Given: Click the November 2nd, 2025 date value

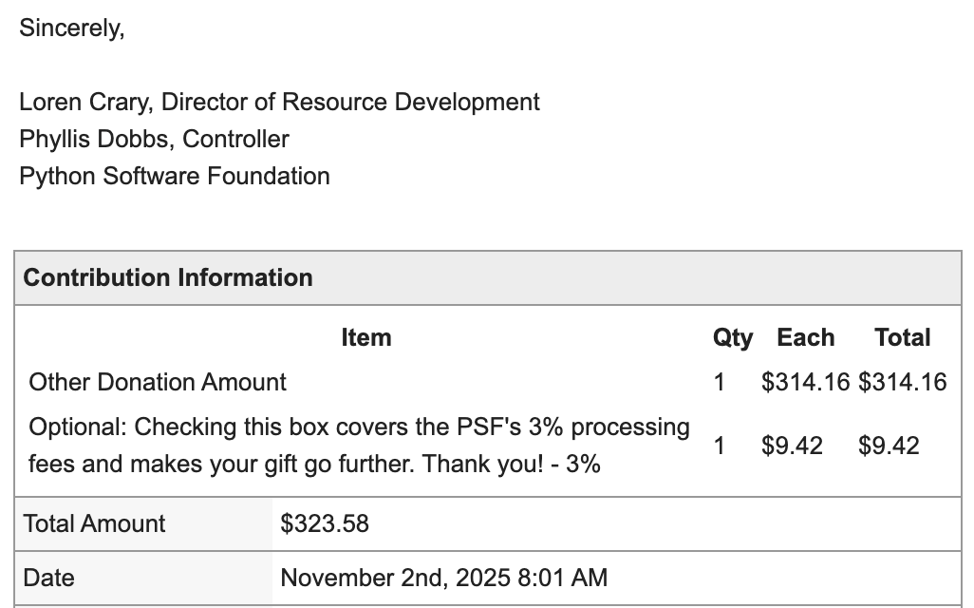Looking at the screenshot, I should pos(443,578).
